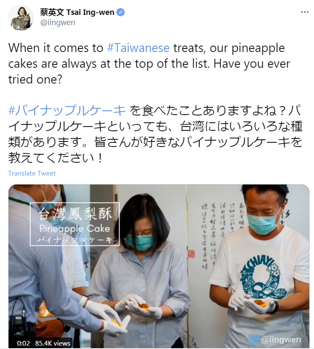The image size is (314, 349).
Task: Open the #パイナップルケーキ hashtag
Action: pos(67,110)
